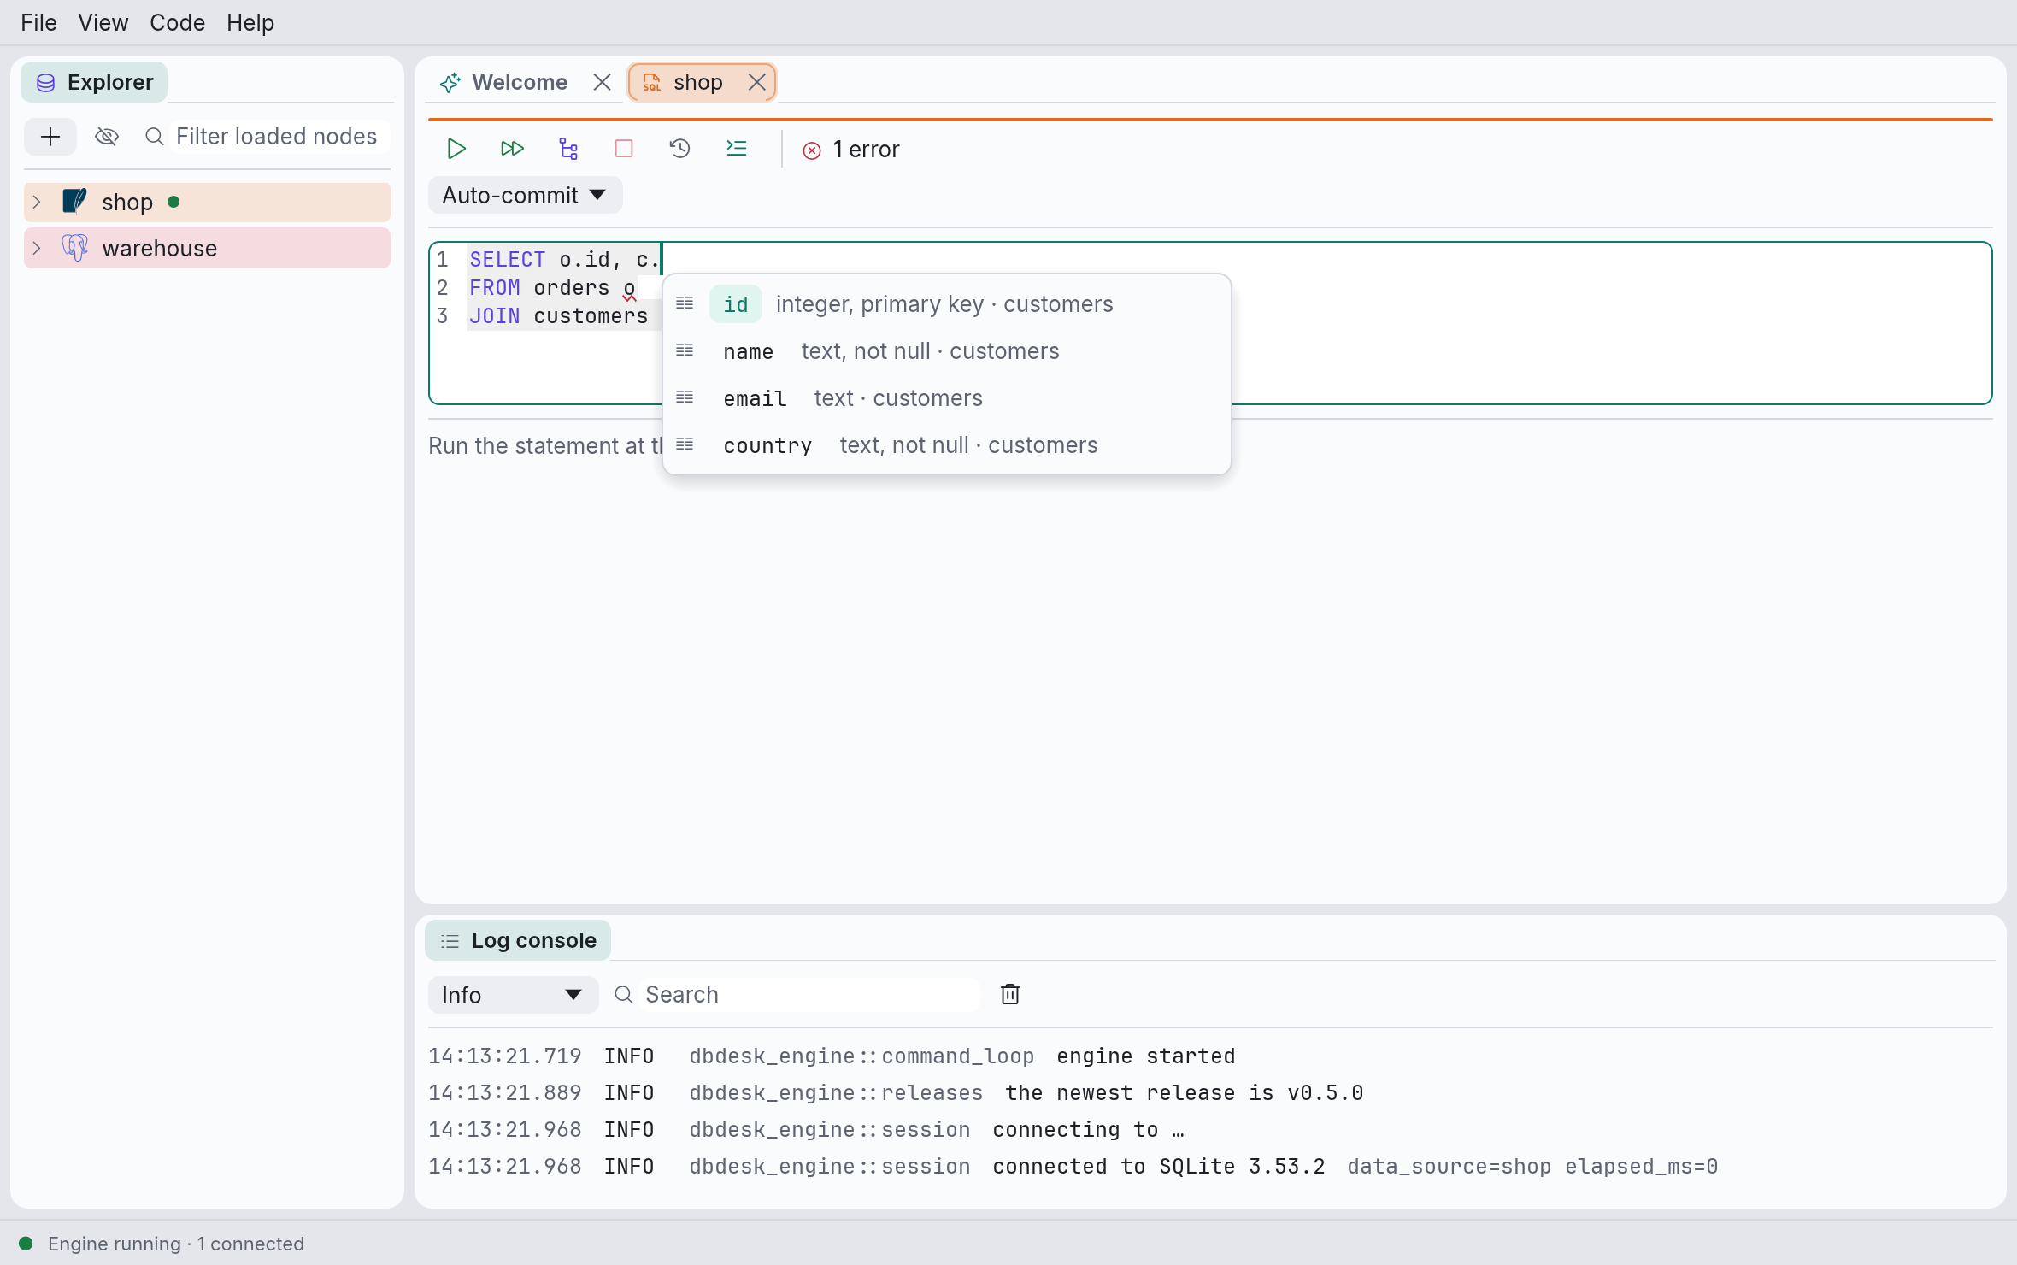The image size is (2017, 1265).
Task: Run all statements with double-play icon
Action: (512, 149)
